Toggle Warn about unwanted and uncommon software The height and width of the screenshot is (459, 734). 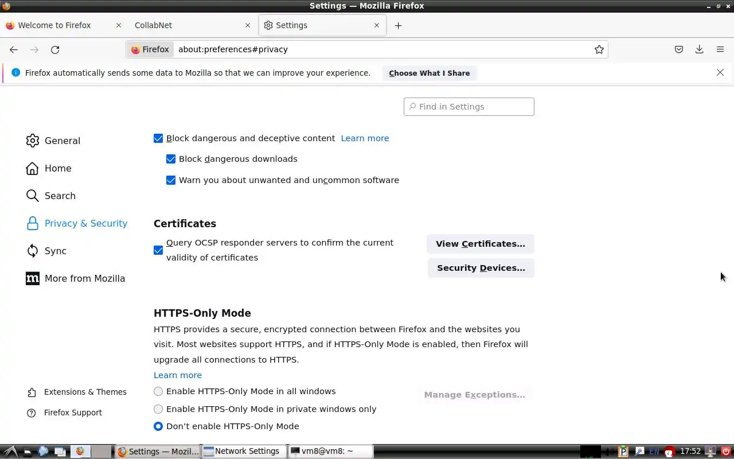coord(171,180)
